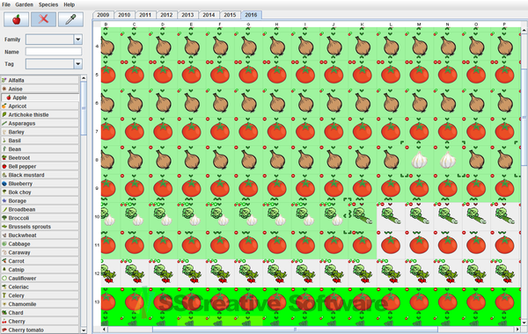Click the Name input field
This screenshot has width=528, height=334.
point(54,52)
